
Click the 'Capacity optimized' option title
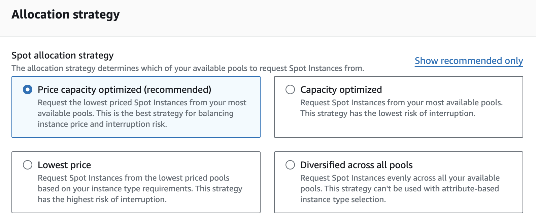tap(341, 90)
